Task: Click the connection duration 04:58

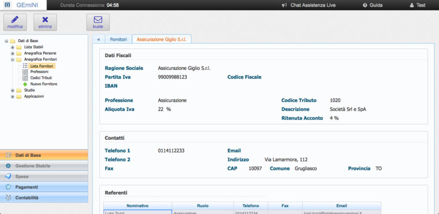Action: (x=113, y=5)
